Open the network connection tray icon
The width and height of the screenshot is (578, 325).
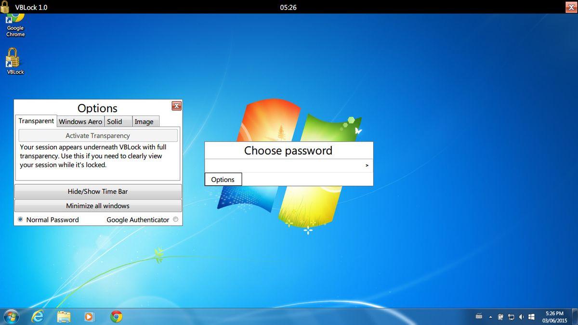pos(511,317)
